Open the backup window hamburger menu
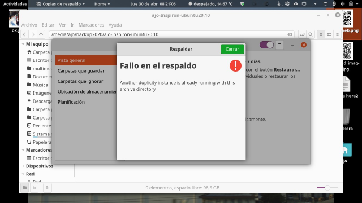Screen dimensions: 362x203 279,45
